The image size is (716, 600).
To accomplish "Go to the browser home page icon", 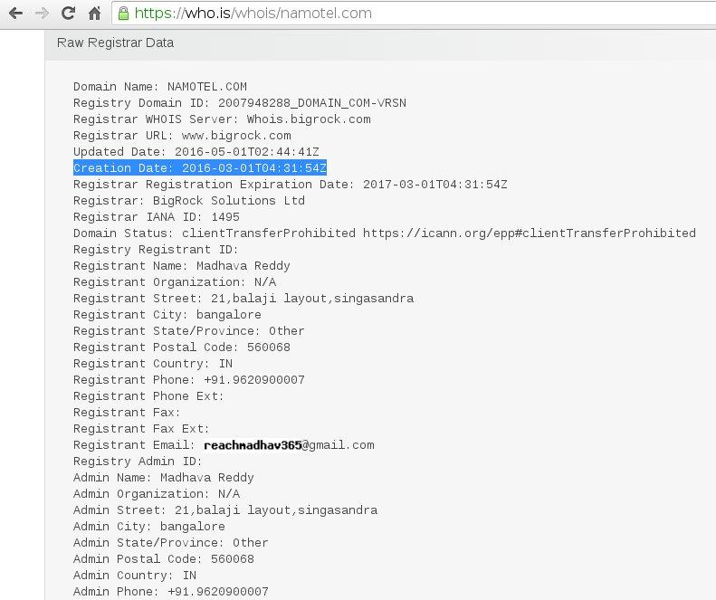I will point(94,14).
